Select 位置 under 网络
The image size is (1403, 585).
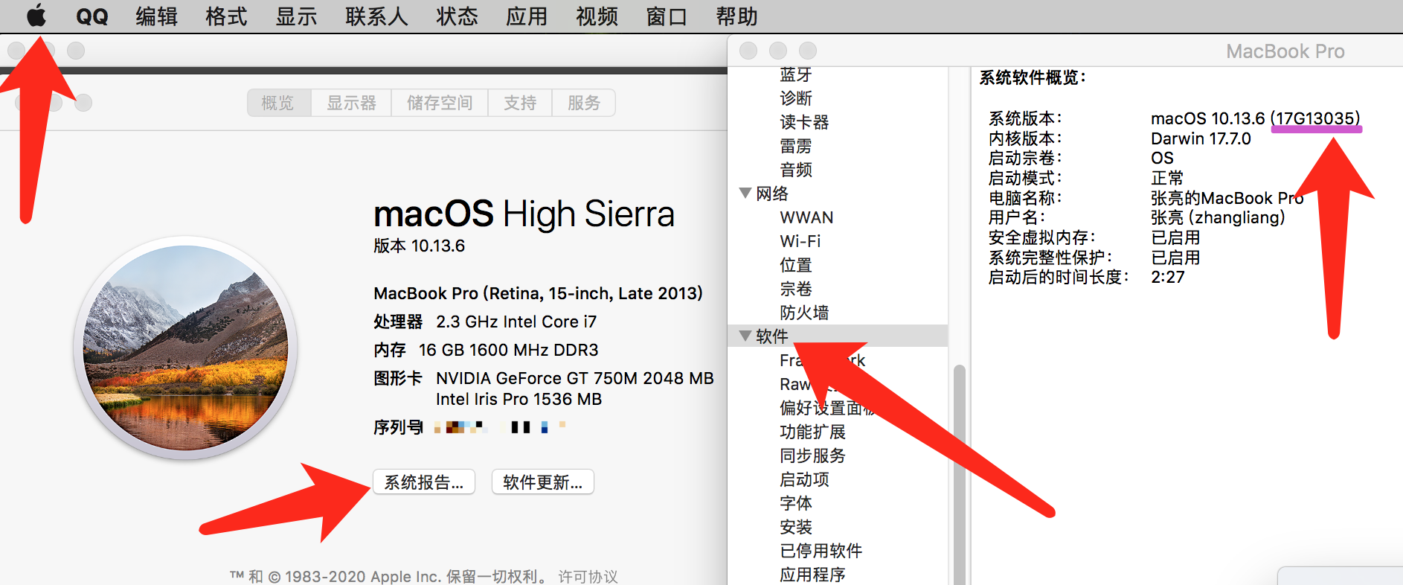796,265
